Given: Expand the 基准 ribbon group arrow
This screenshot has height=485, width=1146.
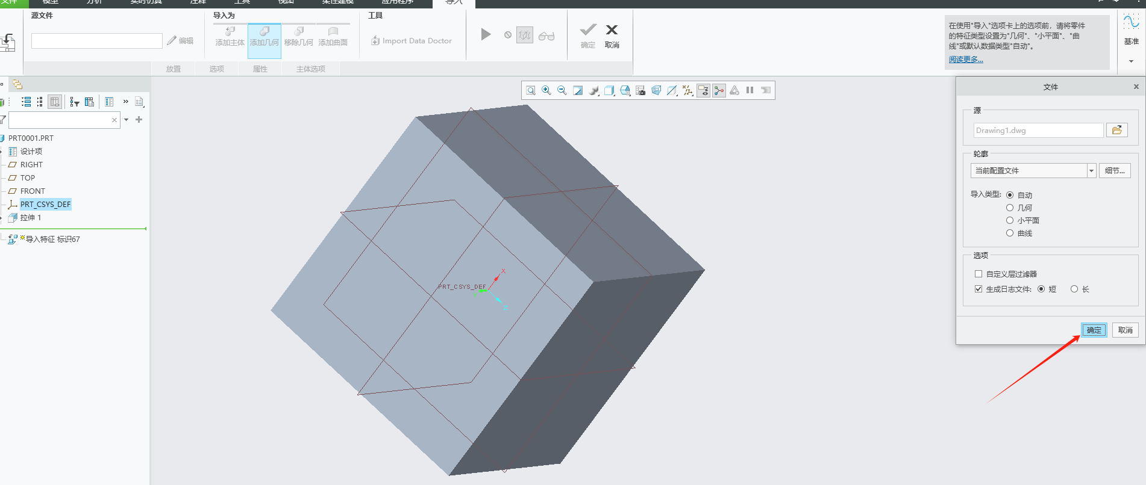Looking at the screenshot, I should click(1131, 61).
